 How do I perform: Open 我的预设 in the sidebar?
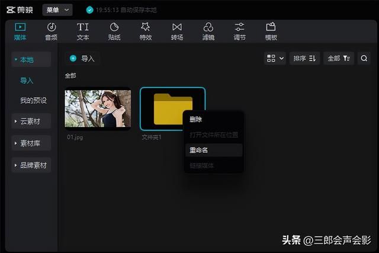[x=33, y=100]
